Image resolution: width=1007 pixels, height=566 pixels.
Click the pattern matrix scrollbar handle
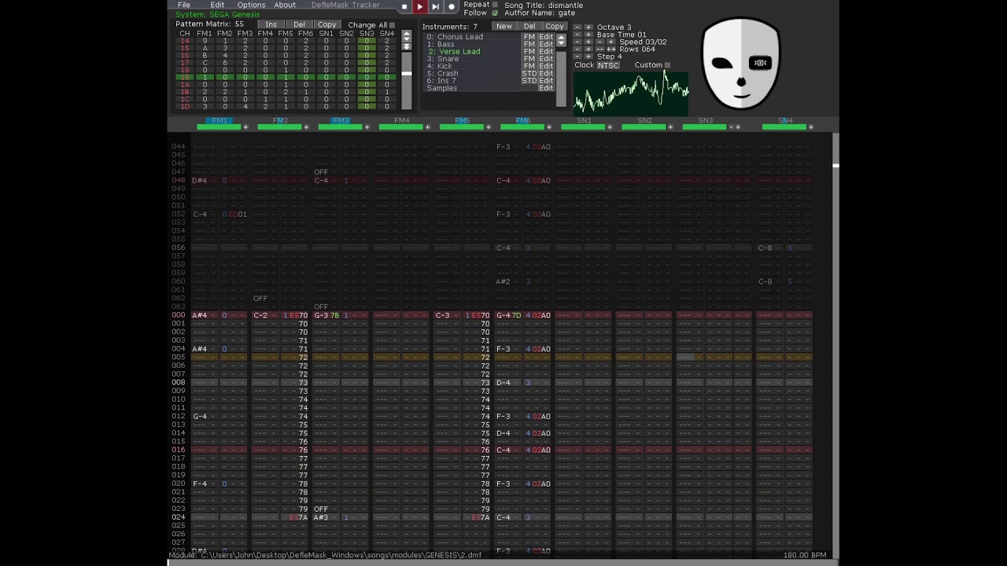(x=407, y=74)
